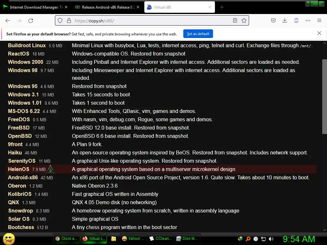This screenshot has width=327, height=245.
Task: Click the round face tray icon
Action: pyautogui.click(x=256, y=239)
